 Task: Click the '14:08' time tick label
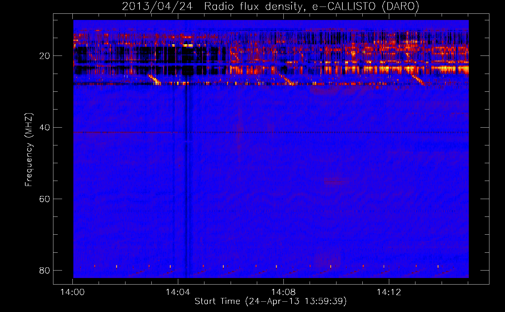point(283,292)
